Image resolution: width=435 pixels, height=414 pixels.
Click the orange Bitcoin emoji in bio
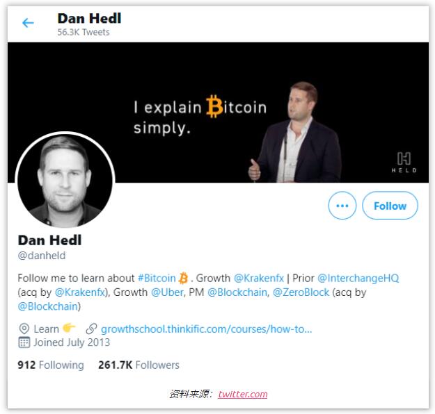(184, 278)
